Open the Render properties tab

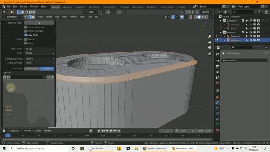pyautogui.click(x=217, y=61)
